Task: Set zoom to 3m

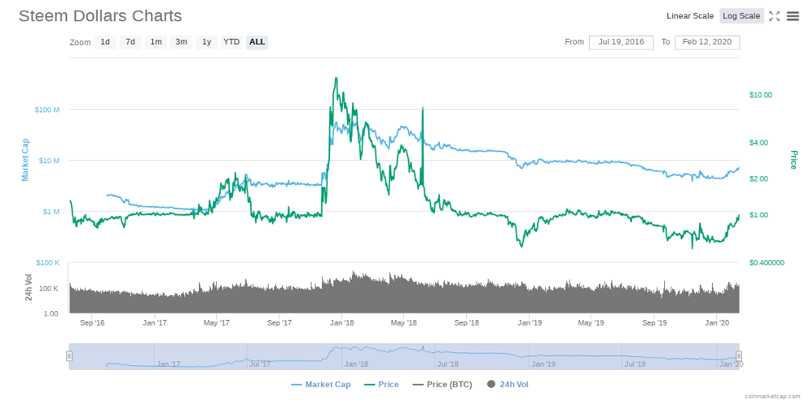Action: point(181,42)
